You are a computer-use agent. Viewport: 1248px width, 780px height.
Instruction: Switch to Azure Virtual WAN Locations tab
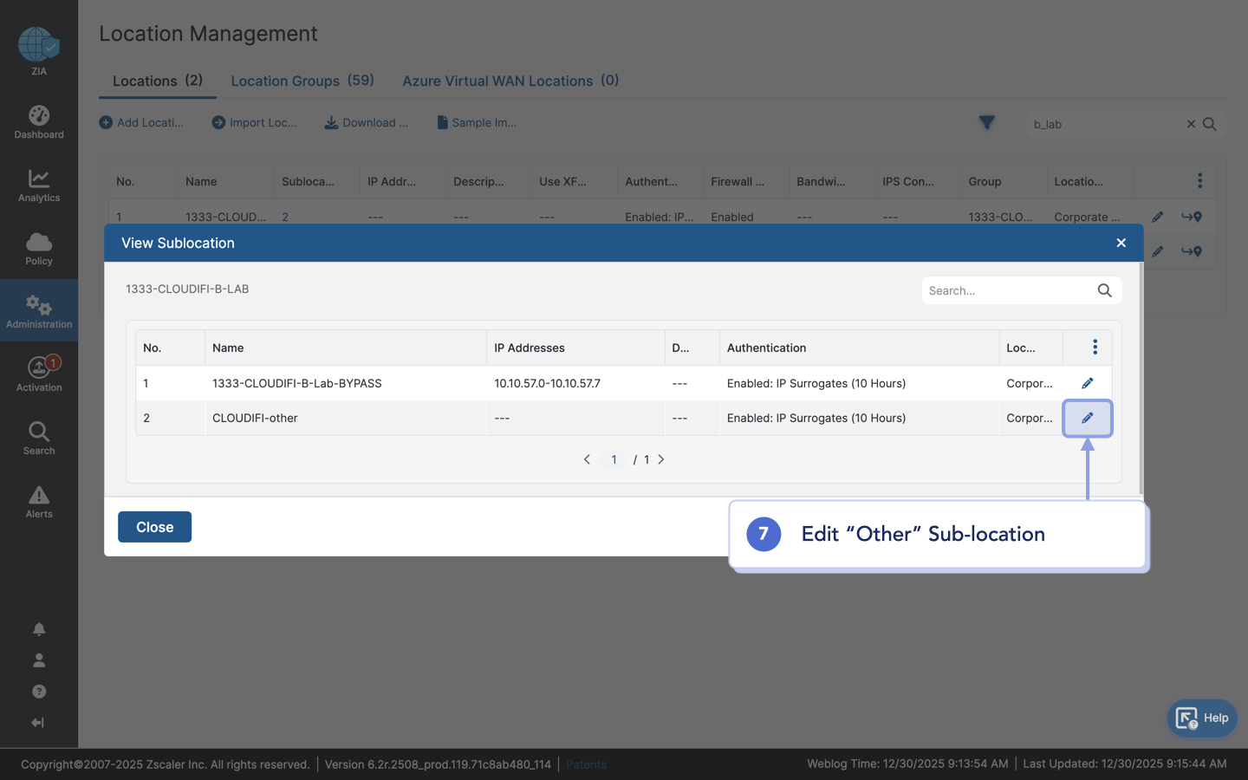point(510,81)
